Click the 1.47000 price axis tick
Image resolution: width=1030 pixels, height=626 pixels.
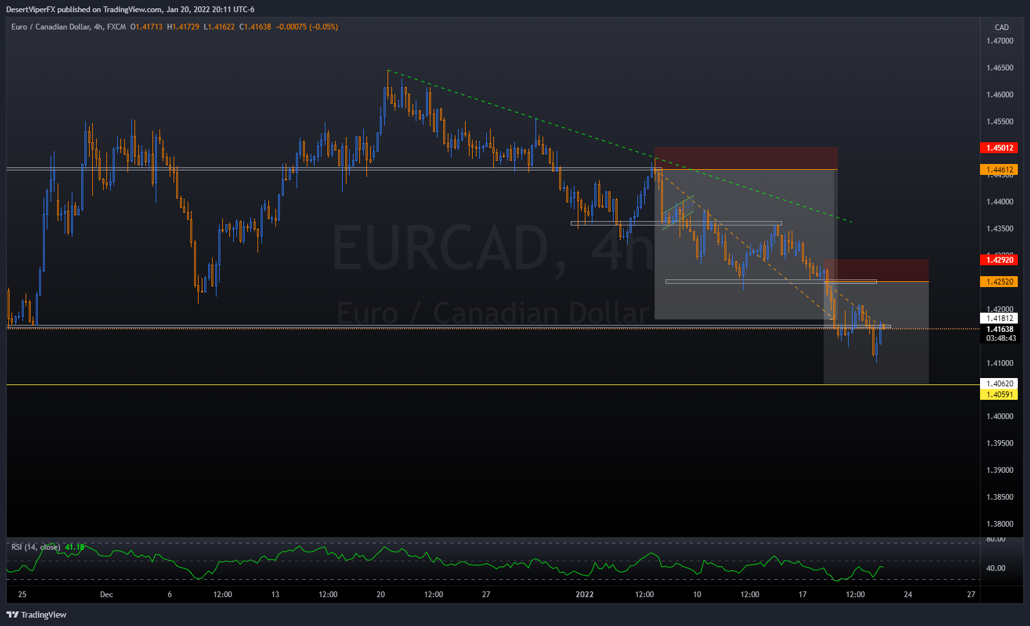(x=1000, y=41)
